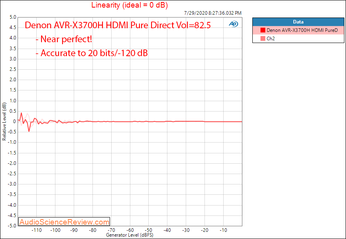
Task: Click the -10 x-axis tick label
Action: pyautogui.click(x=224, y=230)
